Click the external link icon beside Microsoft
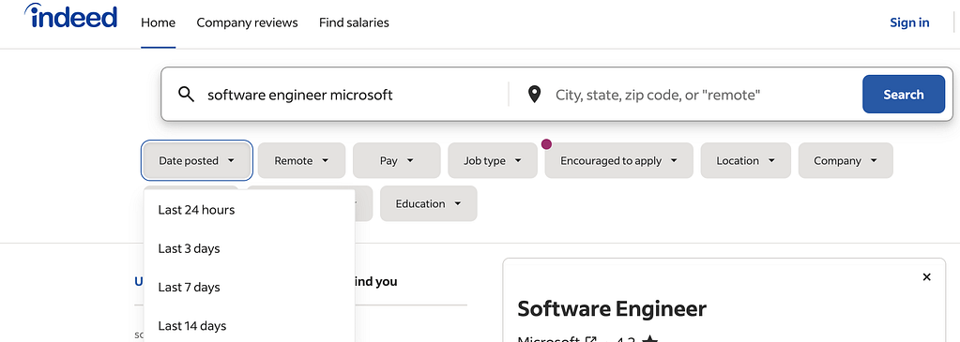The width and height of the screenshot is (960, 342). click(591, 339)
